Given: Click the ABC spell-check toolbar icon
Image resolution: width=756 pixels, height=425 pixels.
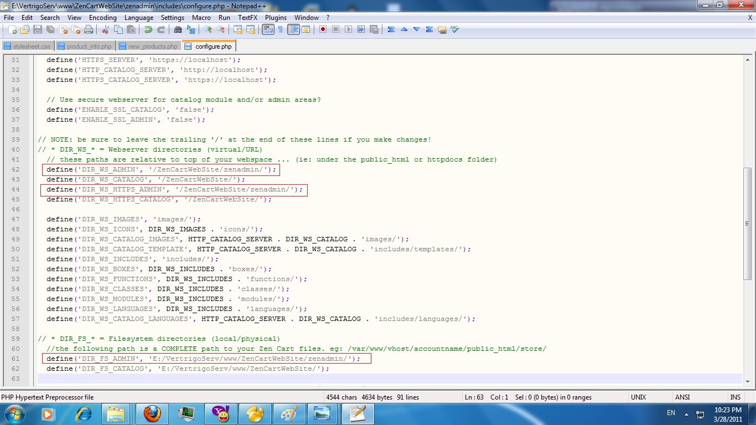Looking at the screenshot, I should (454, 29).
